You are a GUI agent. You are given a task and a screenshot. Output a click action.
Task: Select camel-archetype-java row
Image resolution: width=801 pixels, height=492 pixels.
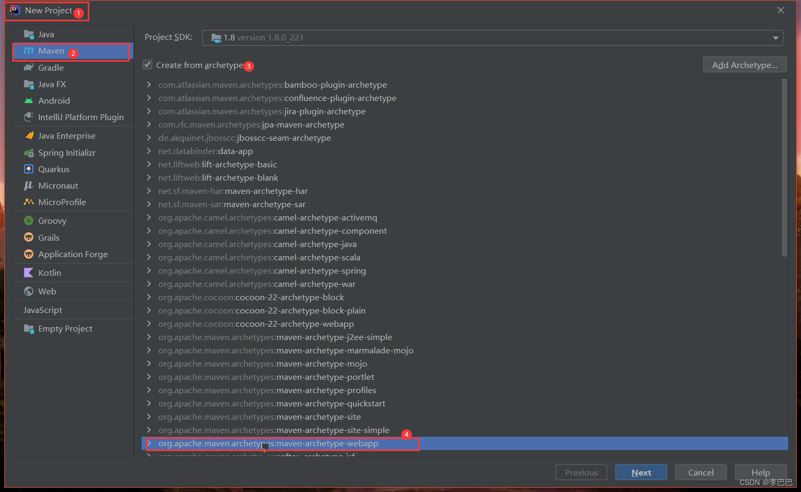click(465, 244)
